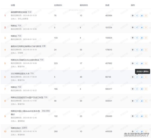Star the topic with heat 457062
Screen dimensions: 151x138
[146, 63]
